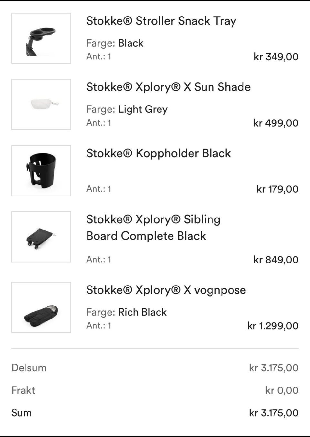310x437 pixels.
Task: Click the Rich Black color label
Action: [142, 312]
